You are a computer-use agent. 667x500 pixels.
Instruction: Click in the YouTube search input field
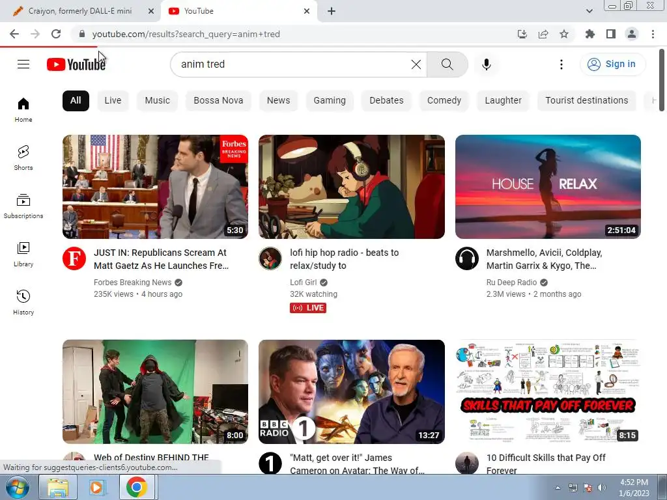coord(294,64)
